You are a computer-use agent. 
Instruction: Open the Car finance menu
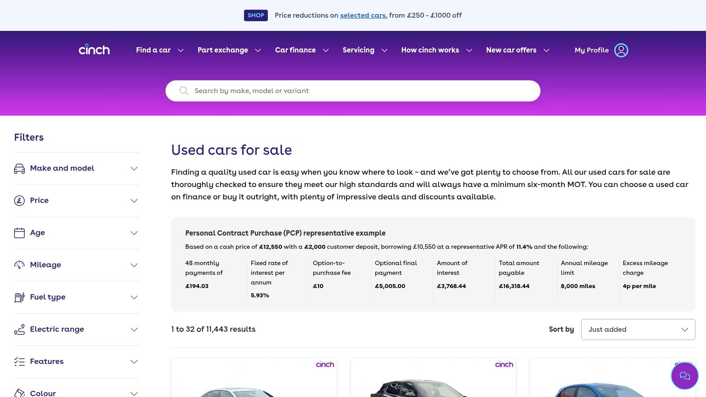pos(302,50)
